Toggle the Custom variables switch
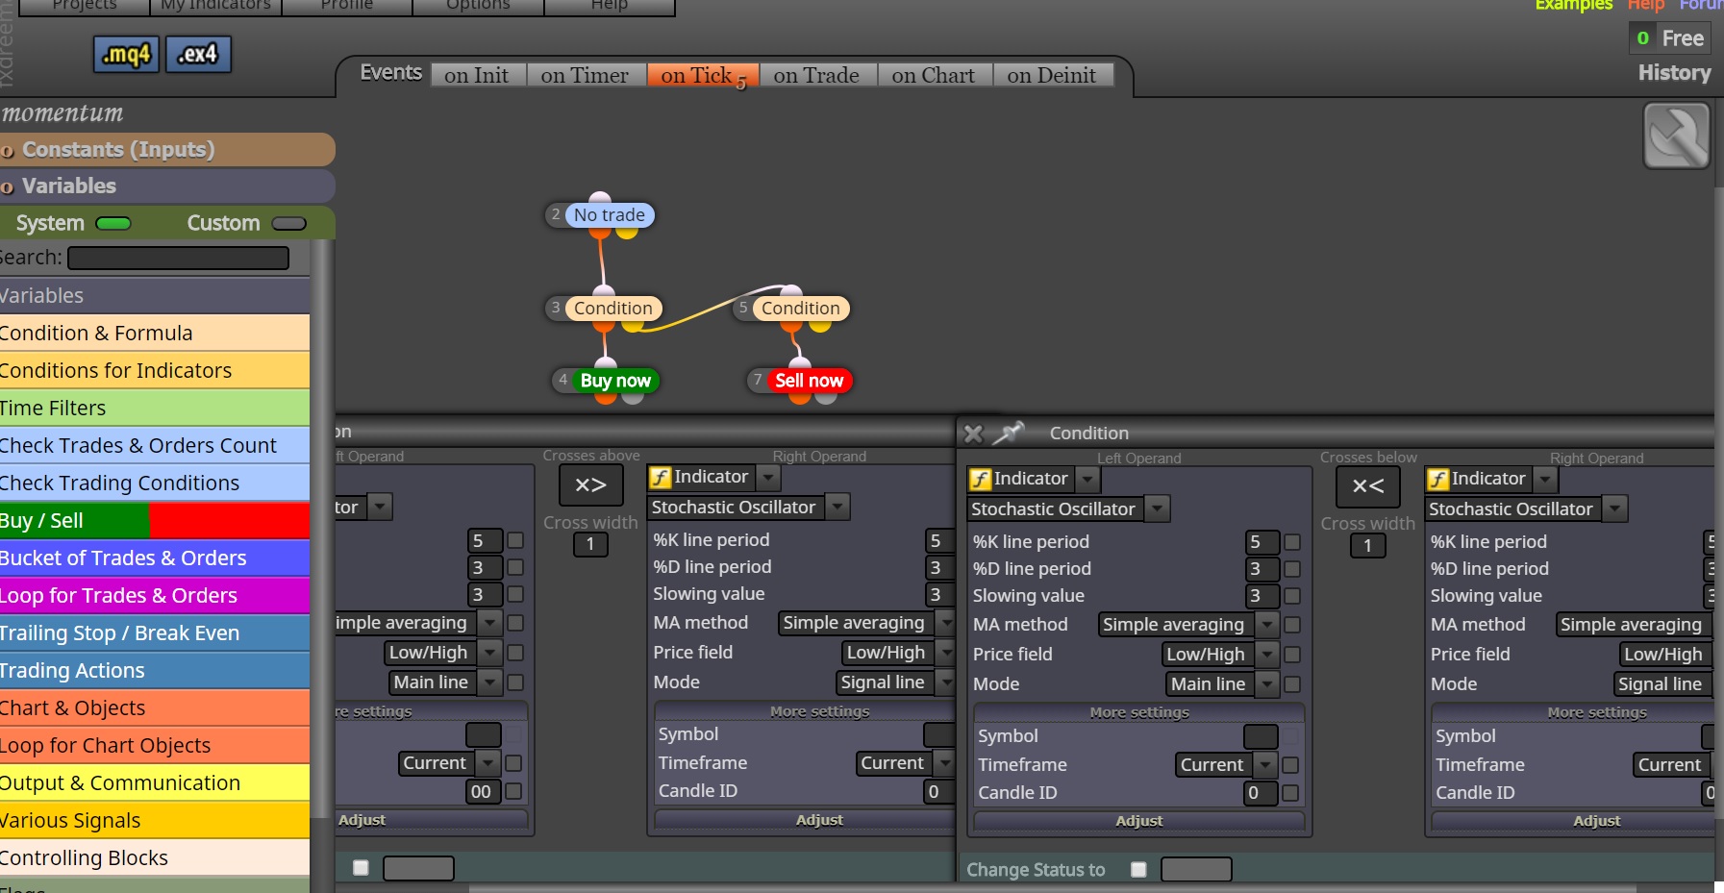1724x893 pixels. click(x=288, y=224)
